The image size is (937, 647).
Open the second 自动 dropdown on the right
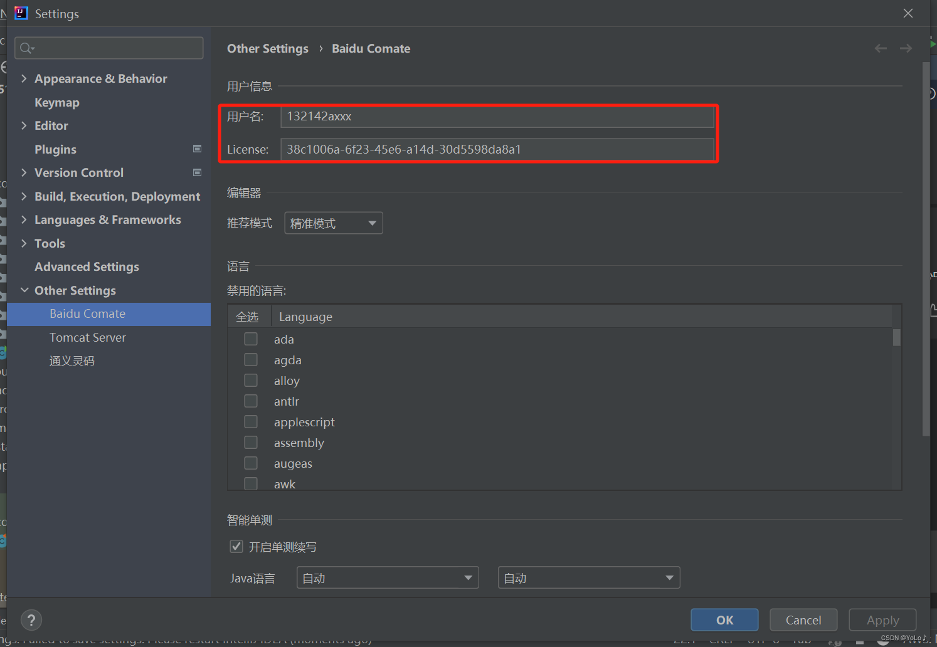(x=589, y=577)
